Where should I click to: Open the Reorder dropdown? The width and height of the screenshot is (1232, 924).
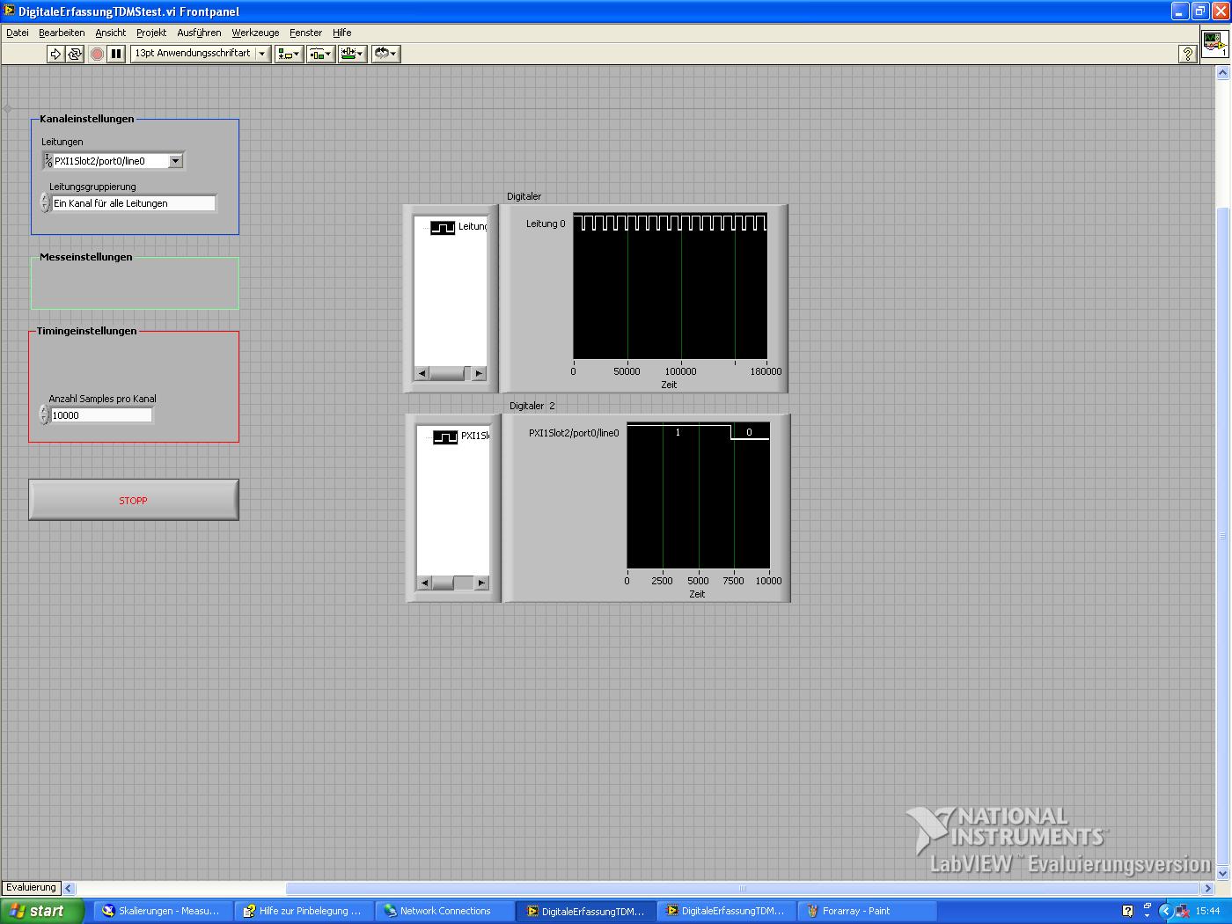(385, 54)
